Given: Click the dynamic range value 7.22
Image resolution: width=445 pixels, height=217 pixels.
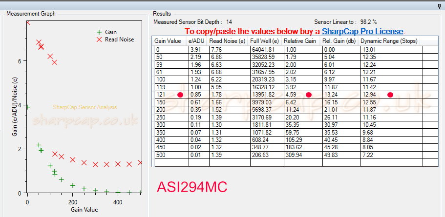Looking at the screenshot, I should (x=392, y=155).
